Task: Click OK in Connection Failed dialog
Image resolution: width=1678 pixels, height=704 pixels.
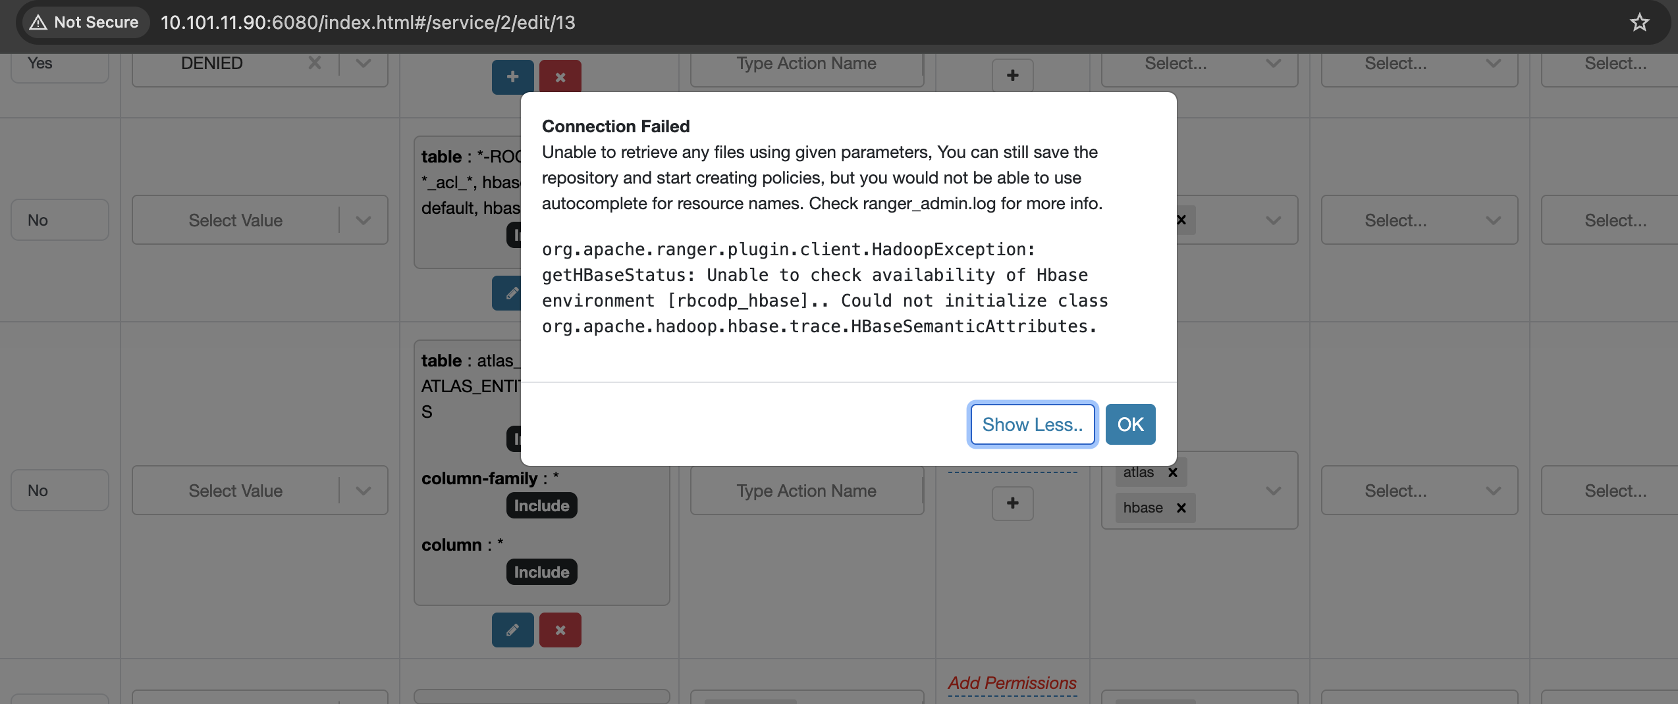Action: pyautogui.click(x=1130, y=424)
